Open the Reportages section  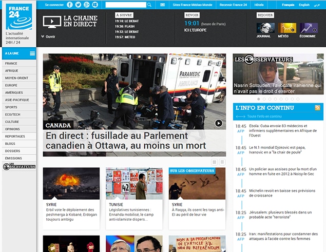tap(19, 136)
